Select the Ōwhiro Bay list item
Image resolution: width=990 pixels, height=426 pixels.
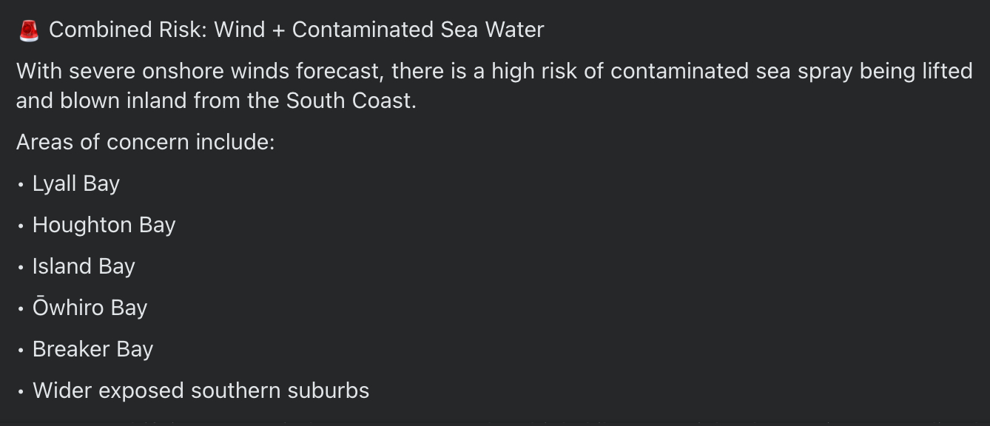click(x=90, y=308)
